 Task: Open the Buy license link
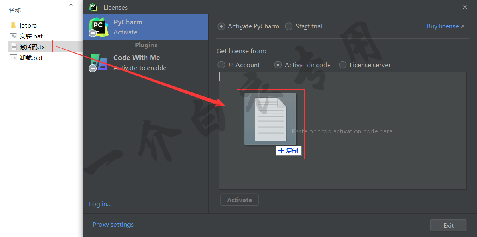pyautogui.click(x=445, y=26)
